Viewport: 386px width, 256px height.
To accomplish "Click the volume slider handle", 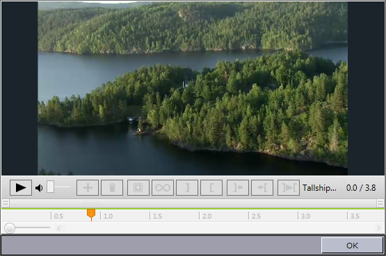I will click(x=51, y=187).
